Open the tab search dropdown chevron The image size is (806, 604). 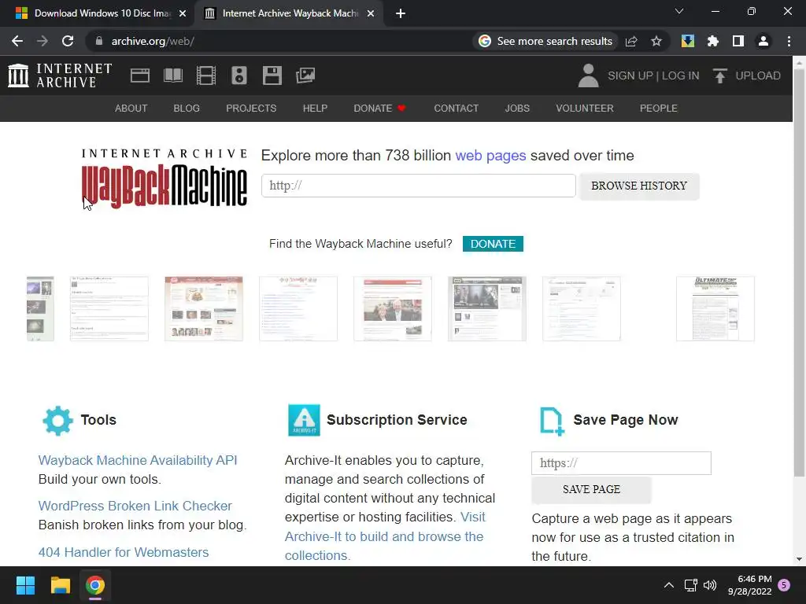pos(679,11)
